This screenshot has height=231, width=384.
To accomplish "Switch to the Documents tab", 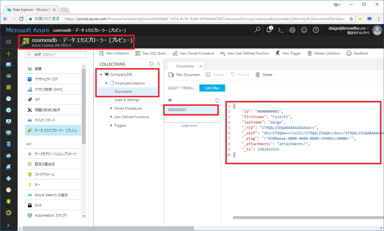I will click(185, 66).
